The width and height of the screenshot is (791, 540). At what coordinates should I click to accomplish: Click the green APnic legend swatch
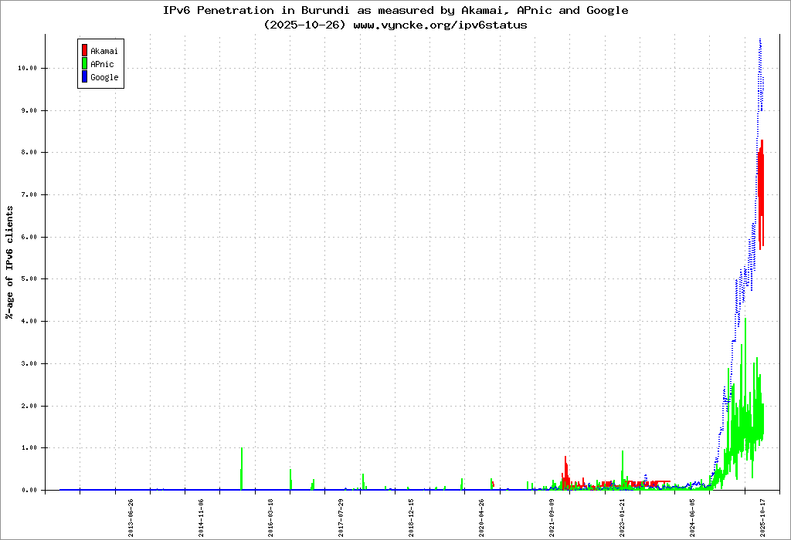[84, 64]
